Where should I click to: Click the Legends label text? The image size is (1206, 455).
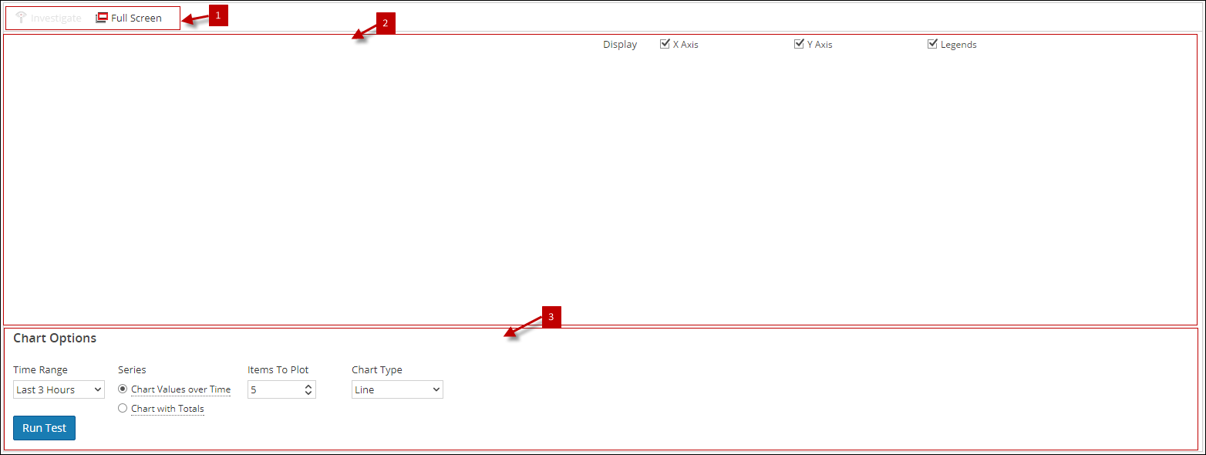click(958, 45)
